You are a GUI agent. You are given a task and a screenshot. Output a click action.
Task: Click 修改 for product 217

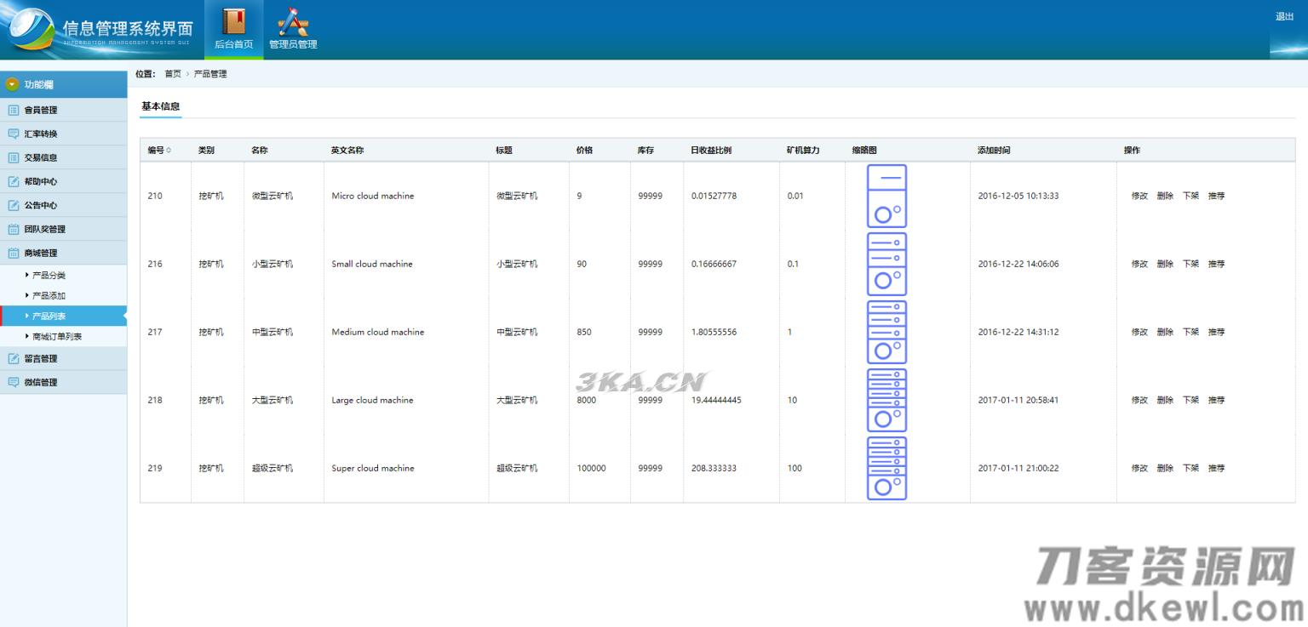1139,332
